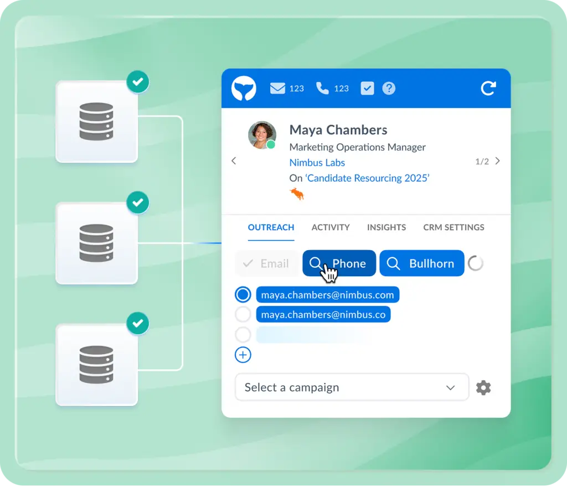Click the whale tail logo icon
The width and height of the screenshot is (567, 498).
click(x=244, y=88)
